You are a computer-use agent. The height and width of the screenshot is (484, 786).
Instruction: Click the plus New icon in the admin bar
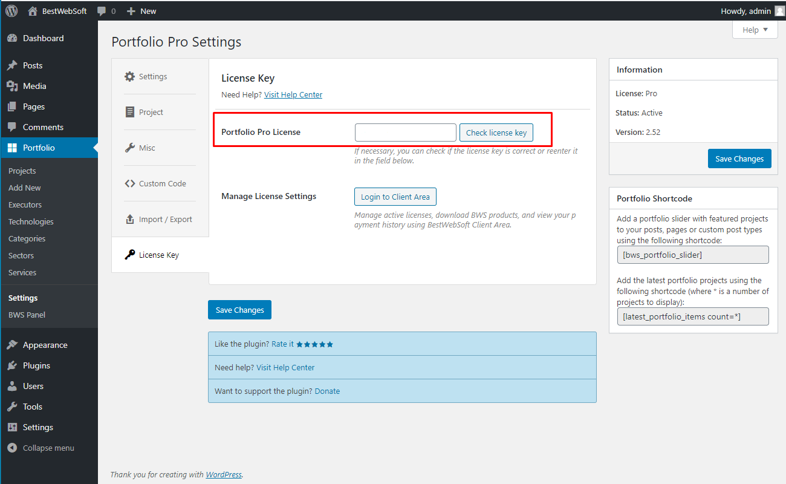point(131,11)
